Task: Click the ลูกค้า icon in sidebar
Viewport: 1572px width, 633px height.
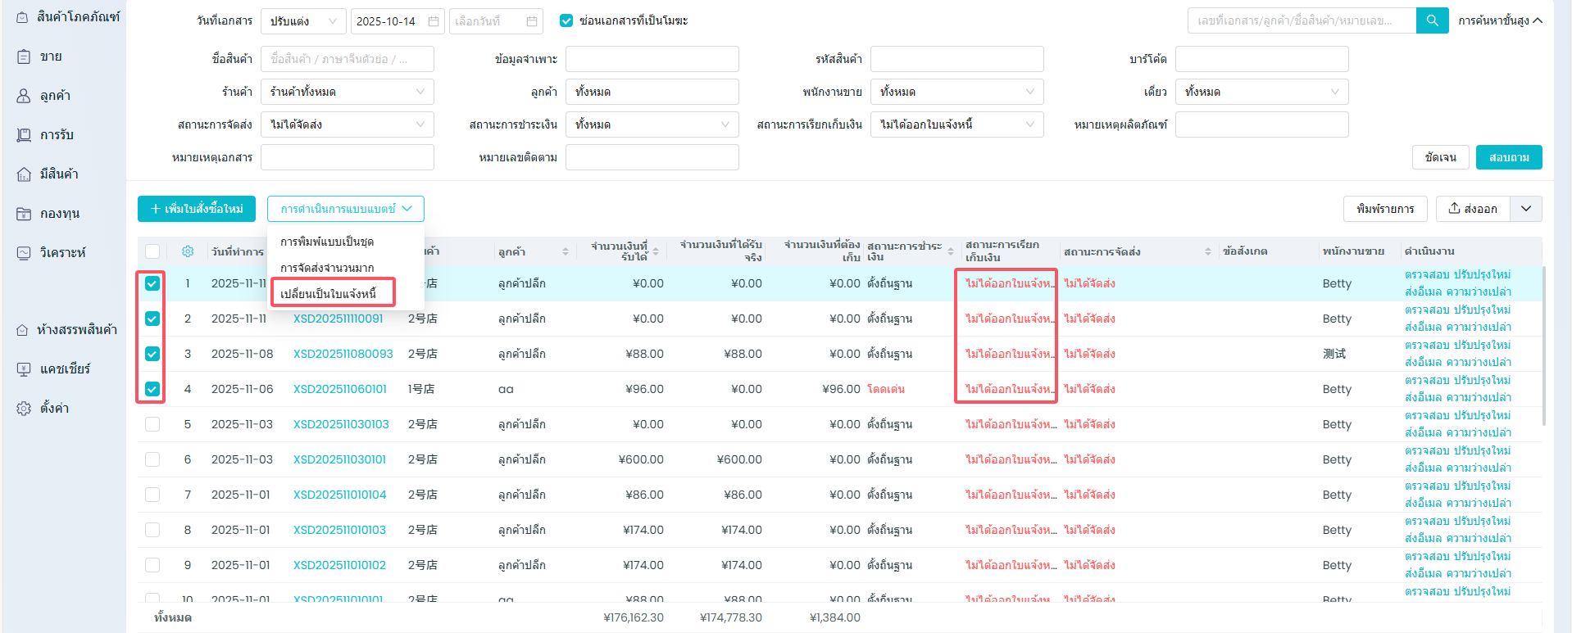Action: click(24, 96)
